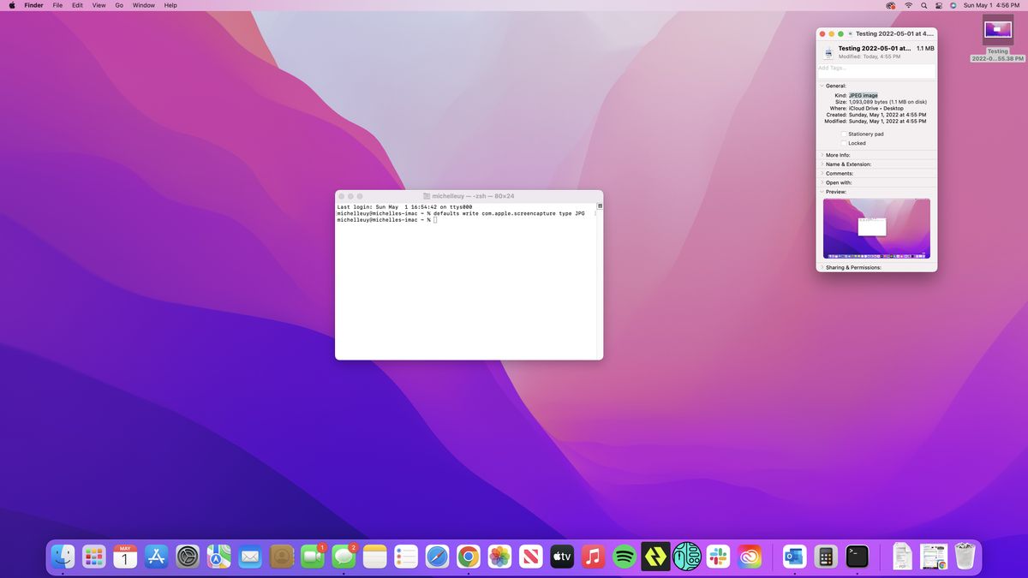Image resolution: width=1028 pixels, height=578 pixels.
Task: Open the Finder File menu
Action: (x=57, y=5)
